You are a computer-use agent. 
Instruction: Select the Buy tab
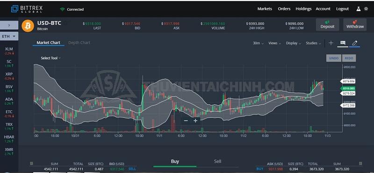175,161
